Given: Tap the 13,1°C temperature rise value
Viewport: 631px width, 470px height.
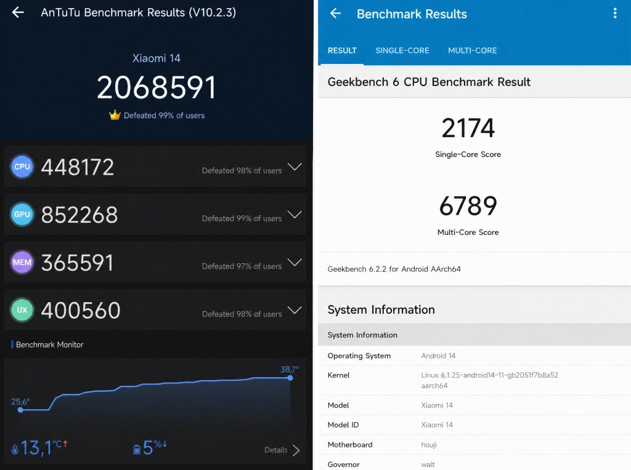Looking at the screenshot, I should click(x=44, y=447).
